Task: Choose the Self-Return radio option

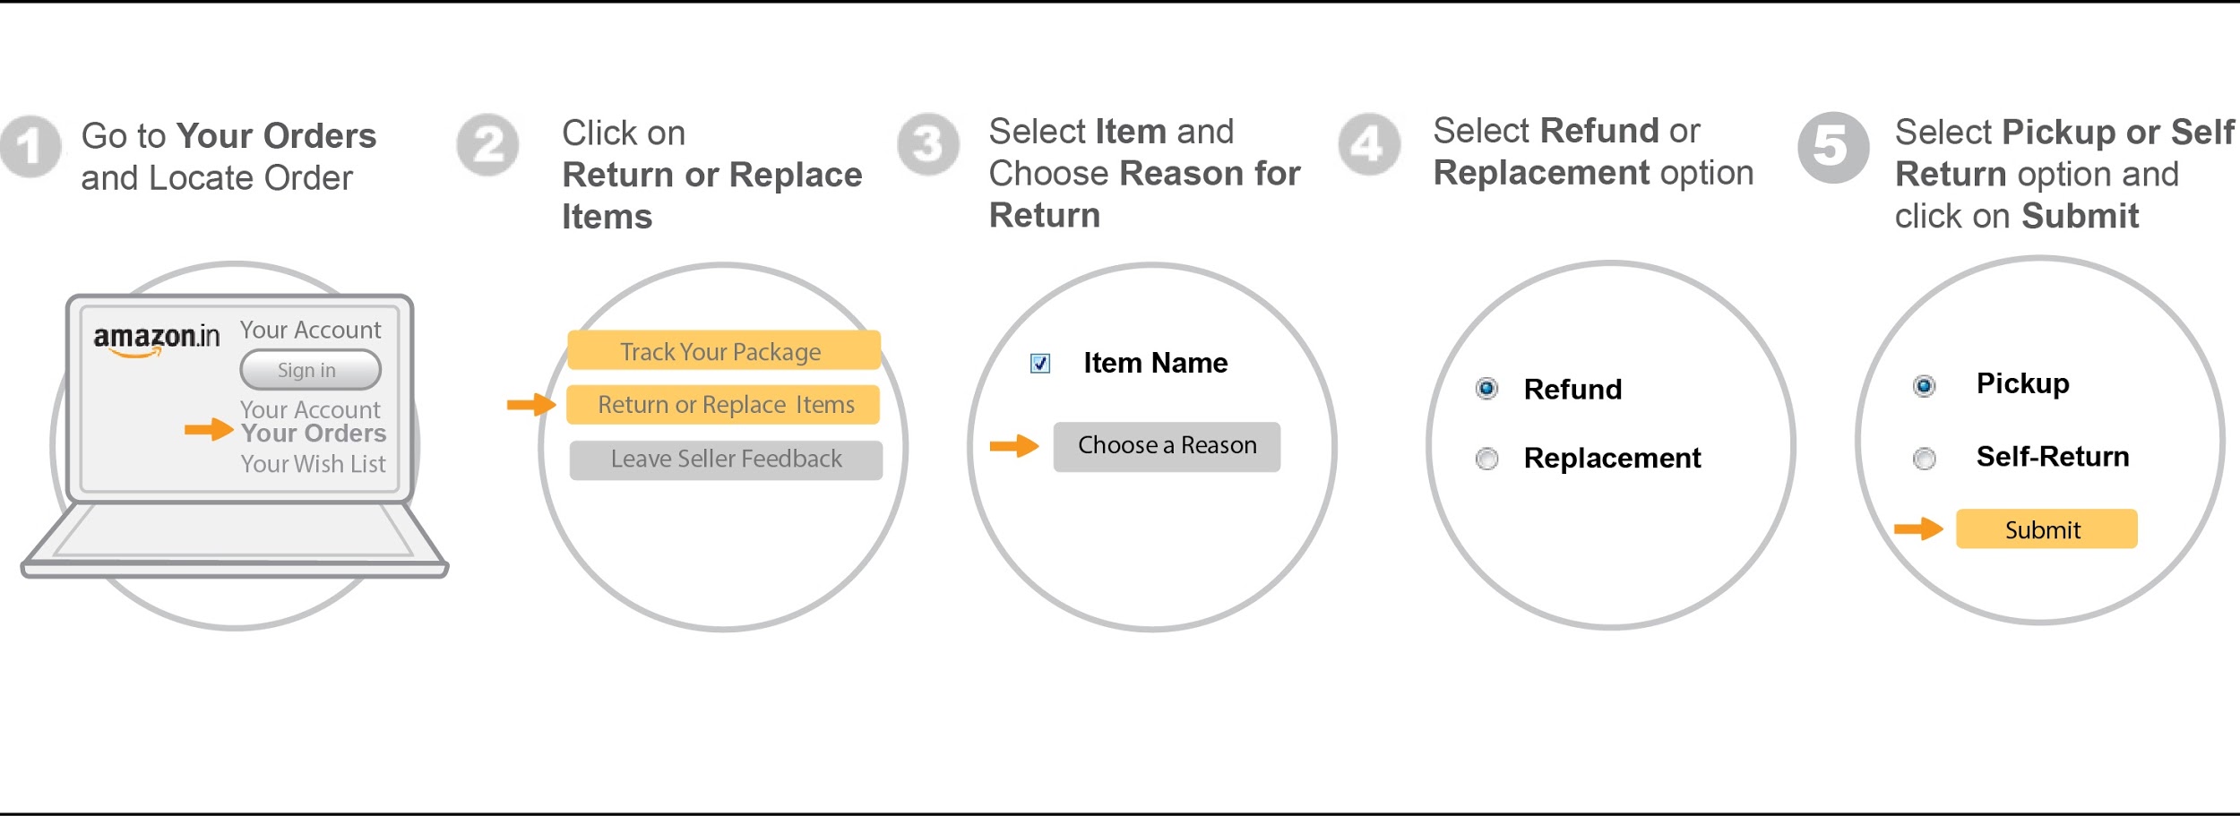Action: [x=1924, y=459]
